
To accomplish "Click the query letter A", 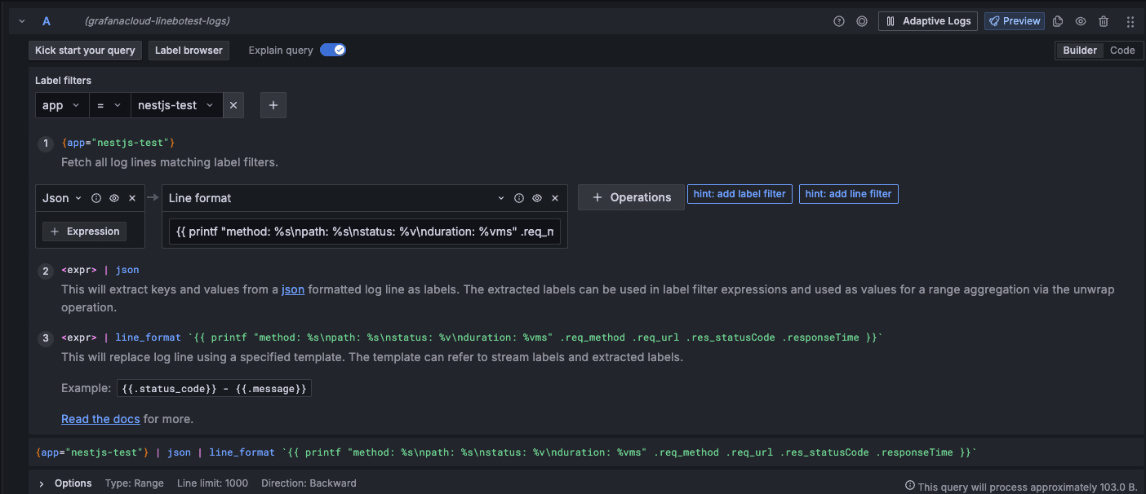I will (47, 21).
